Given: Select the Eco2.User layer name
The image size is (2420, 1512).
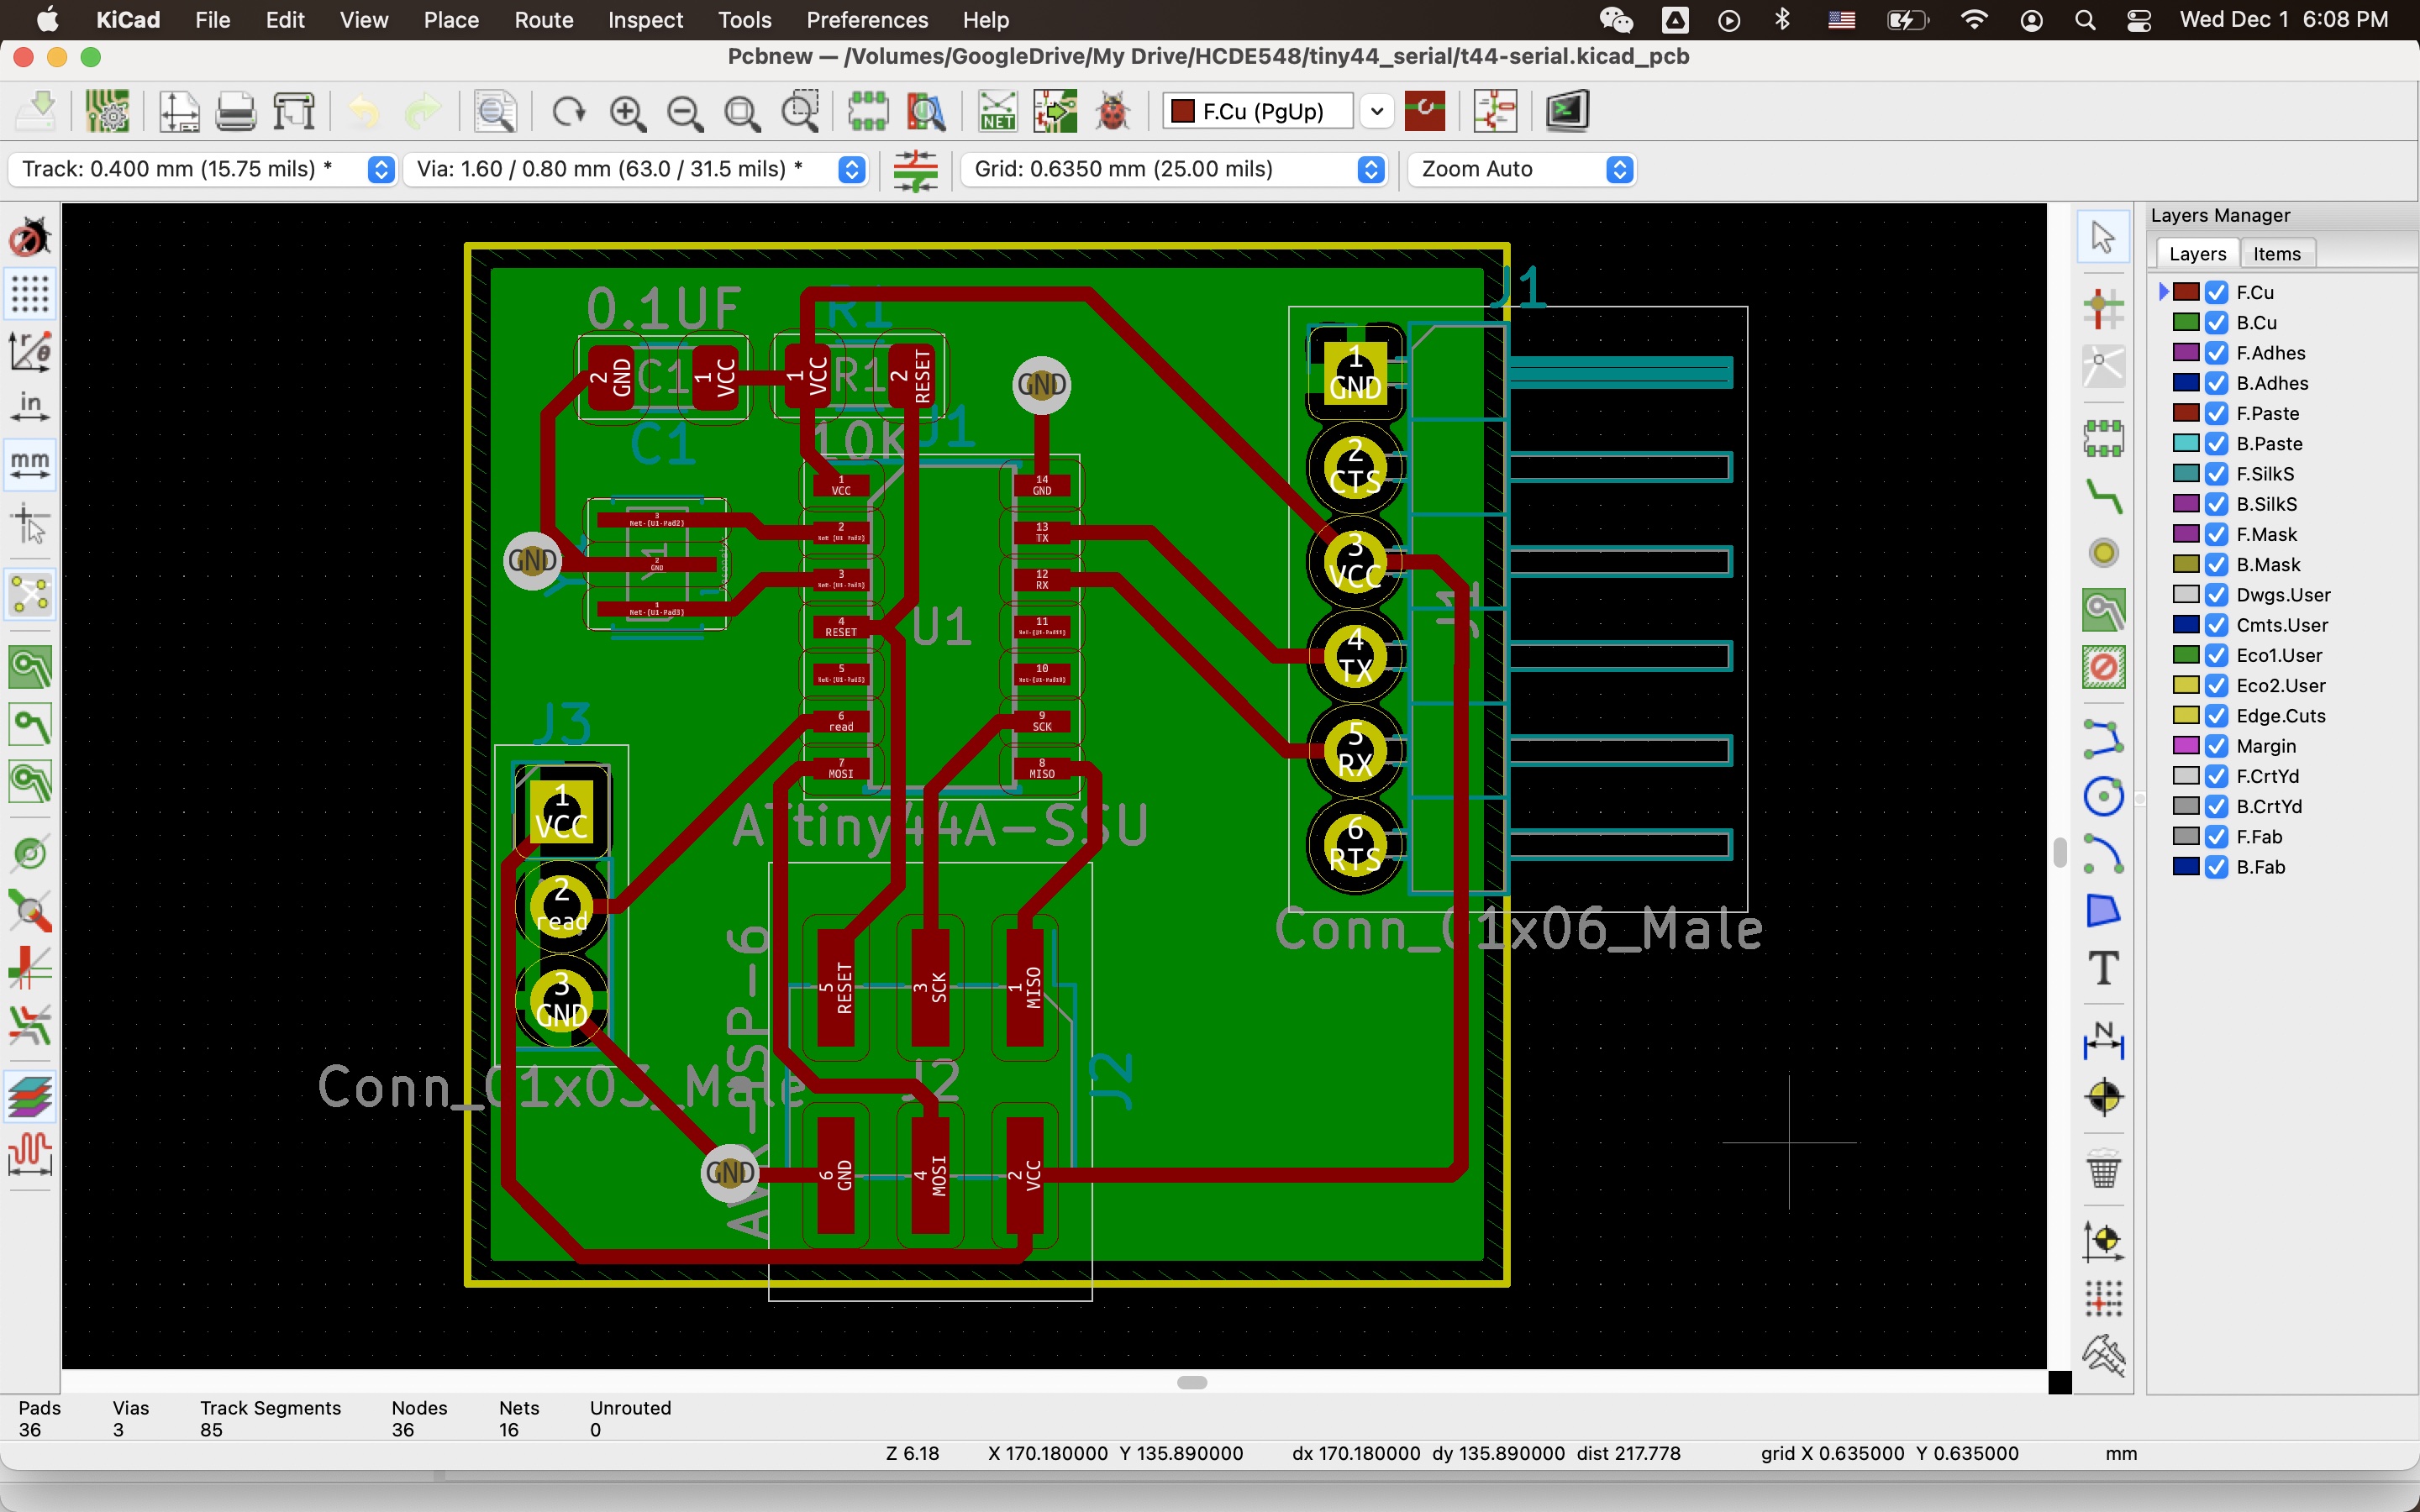Looking at the screenshot, I should point(2281,685).
